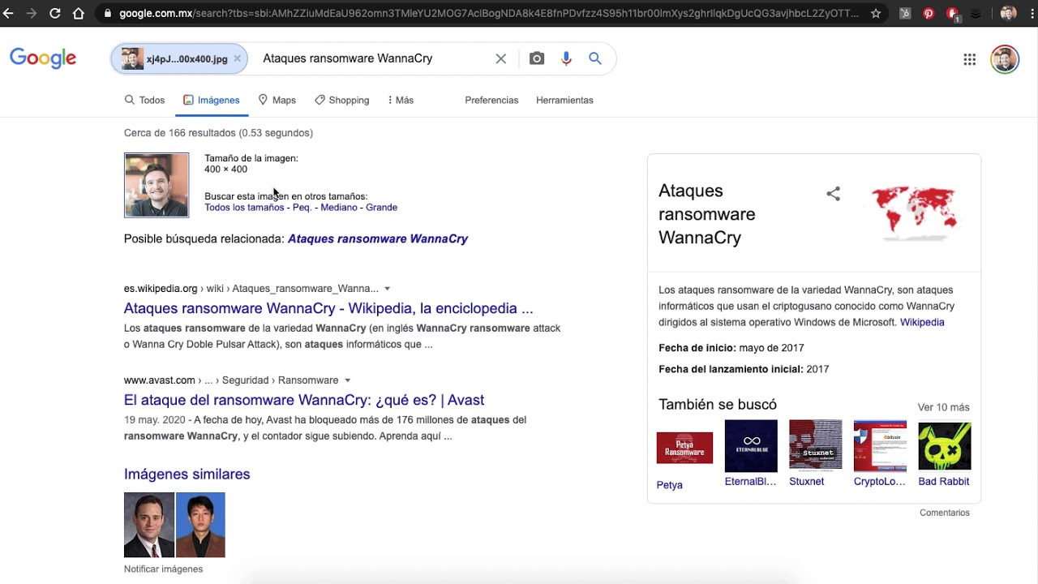
Task: Open the Wikipedia result title link
Action: click(328, 308)
